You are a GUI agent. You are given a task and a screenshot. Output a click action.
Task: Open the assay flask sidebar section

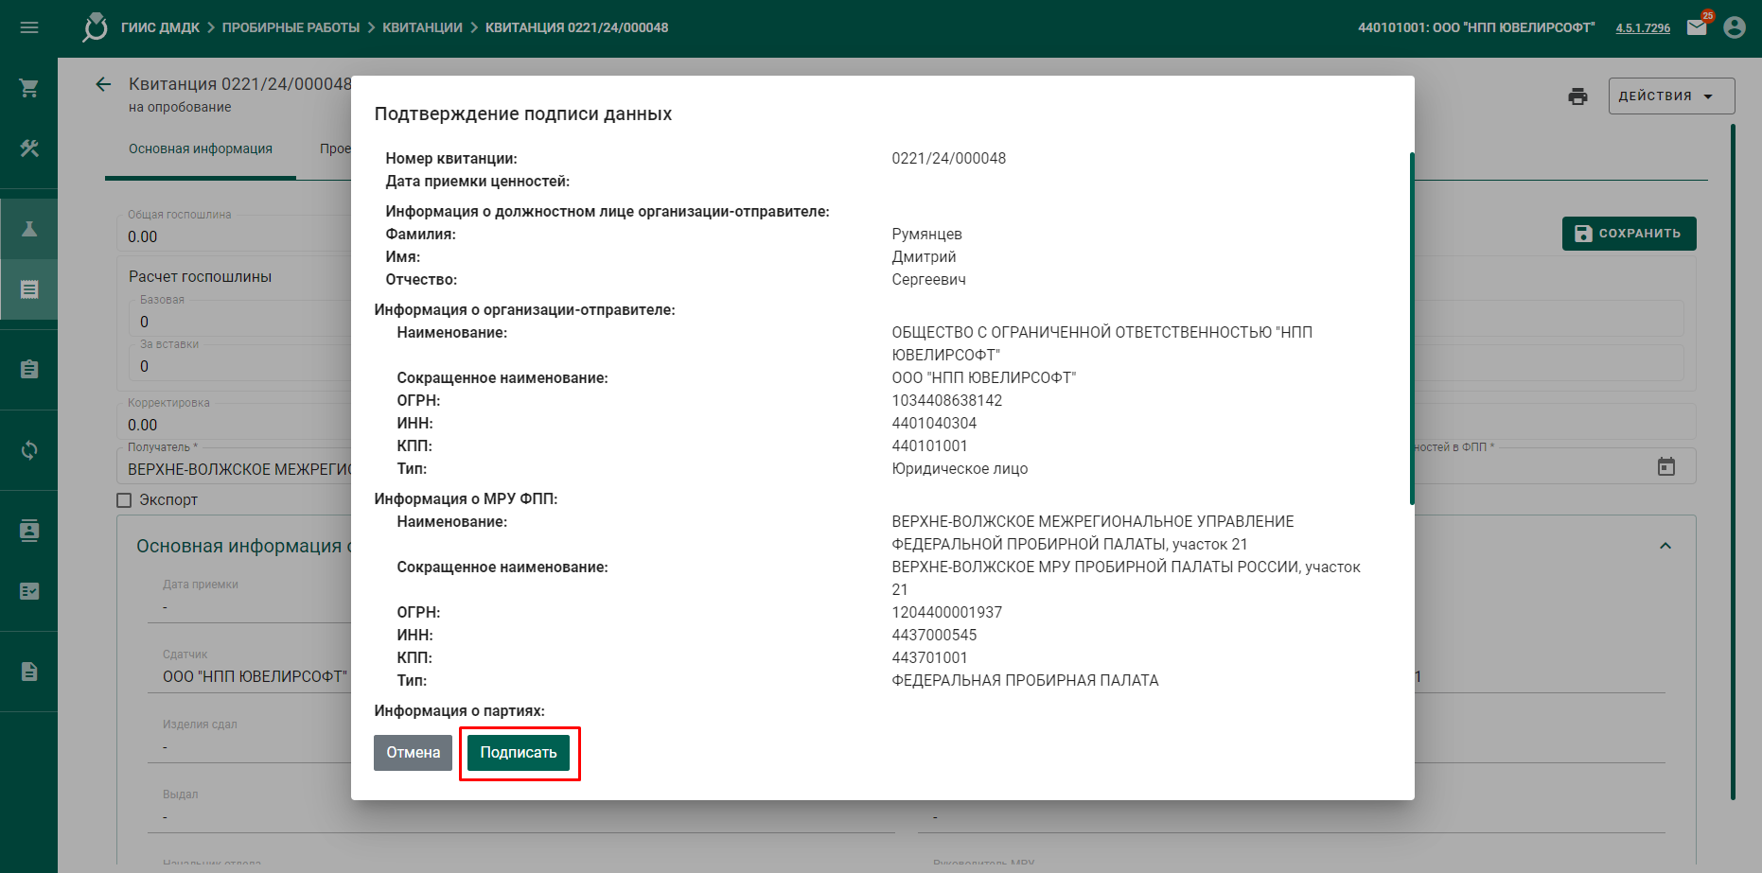click(29, 229)
